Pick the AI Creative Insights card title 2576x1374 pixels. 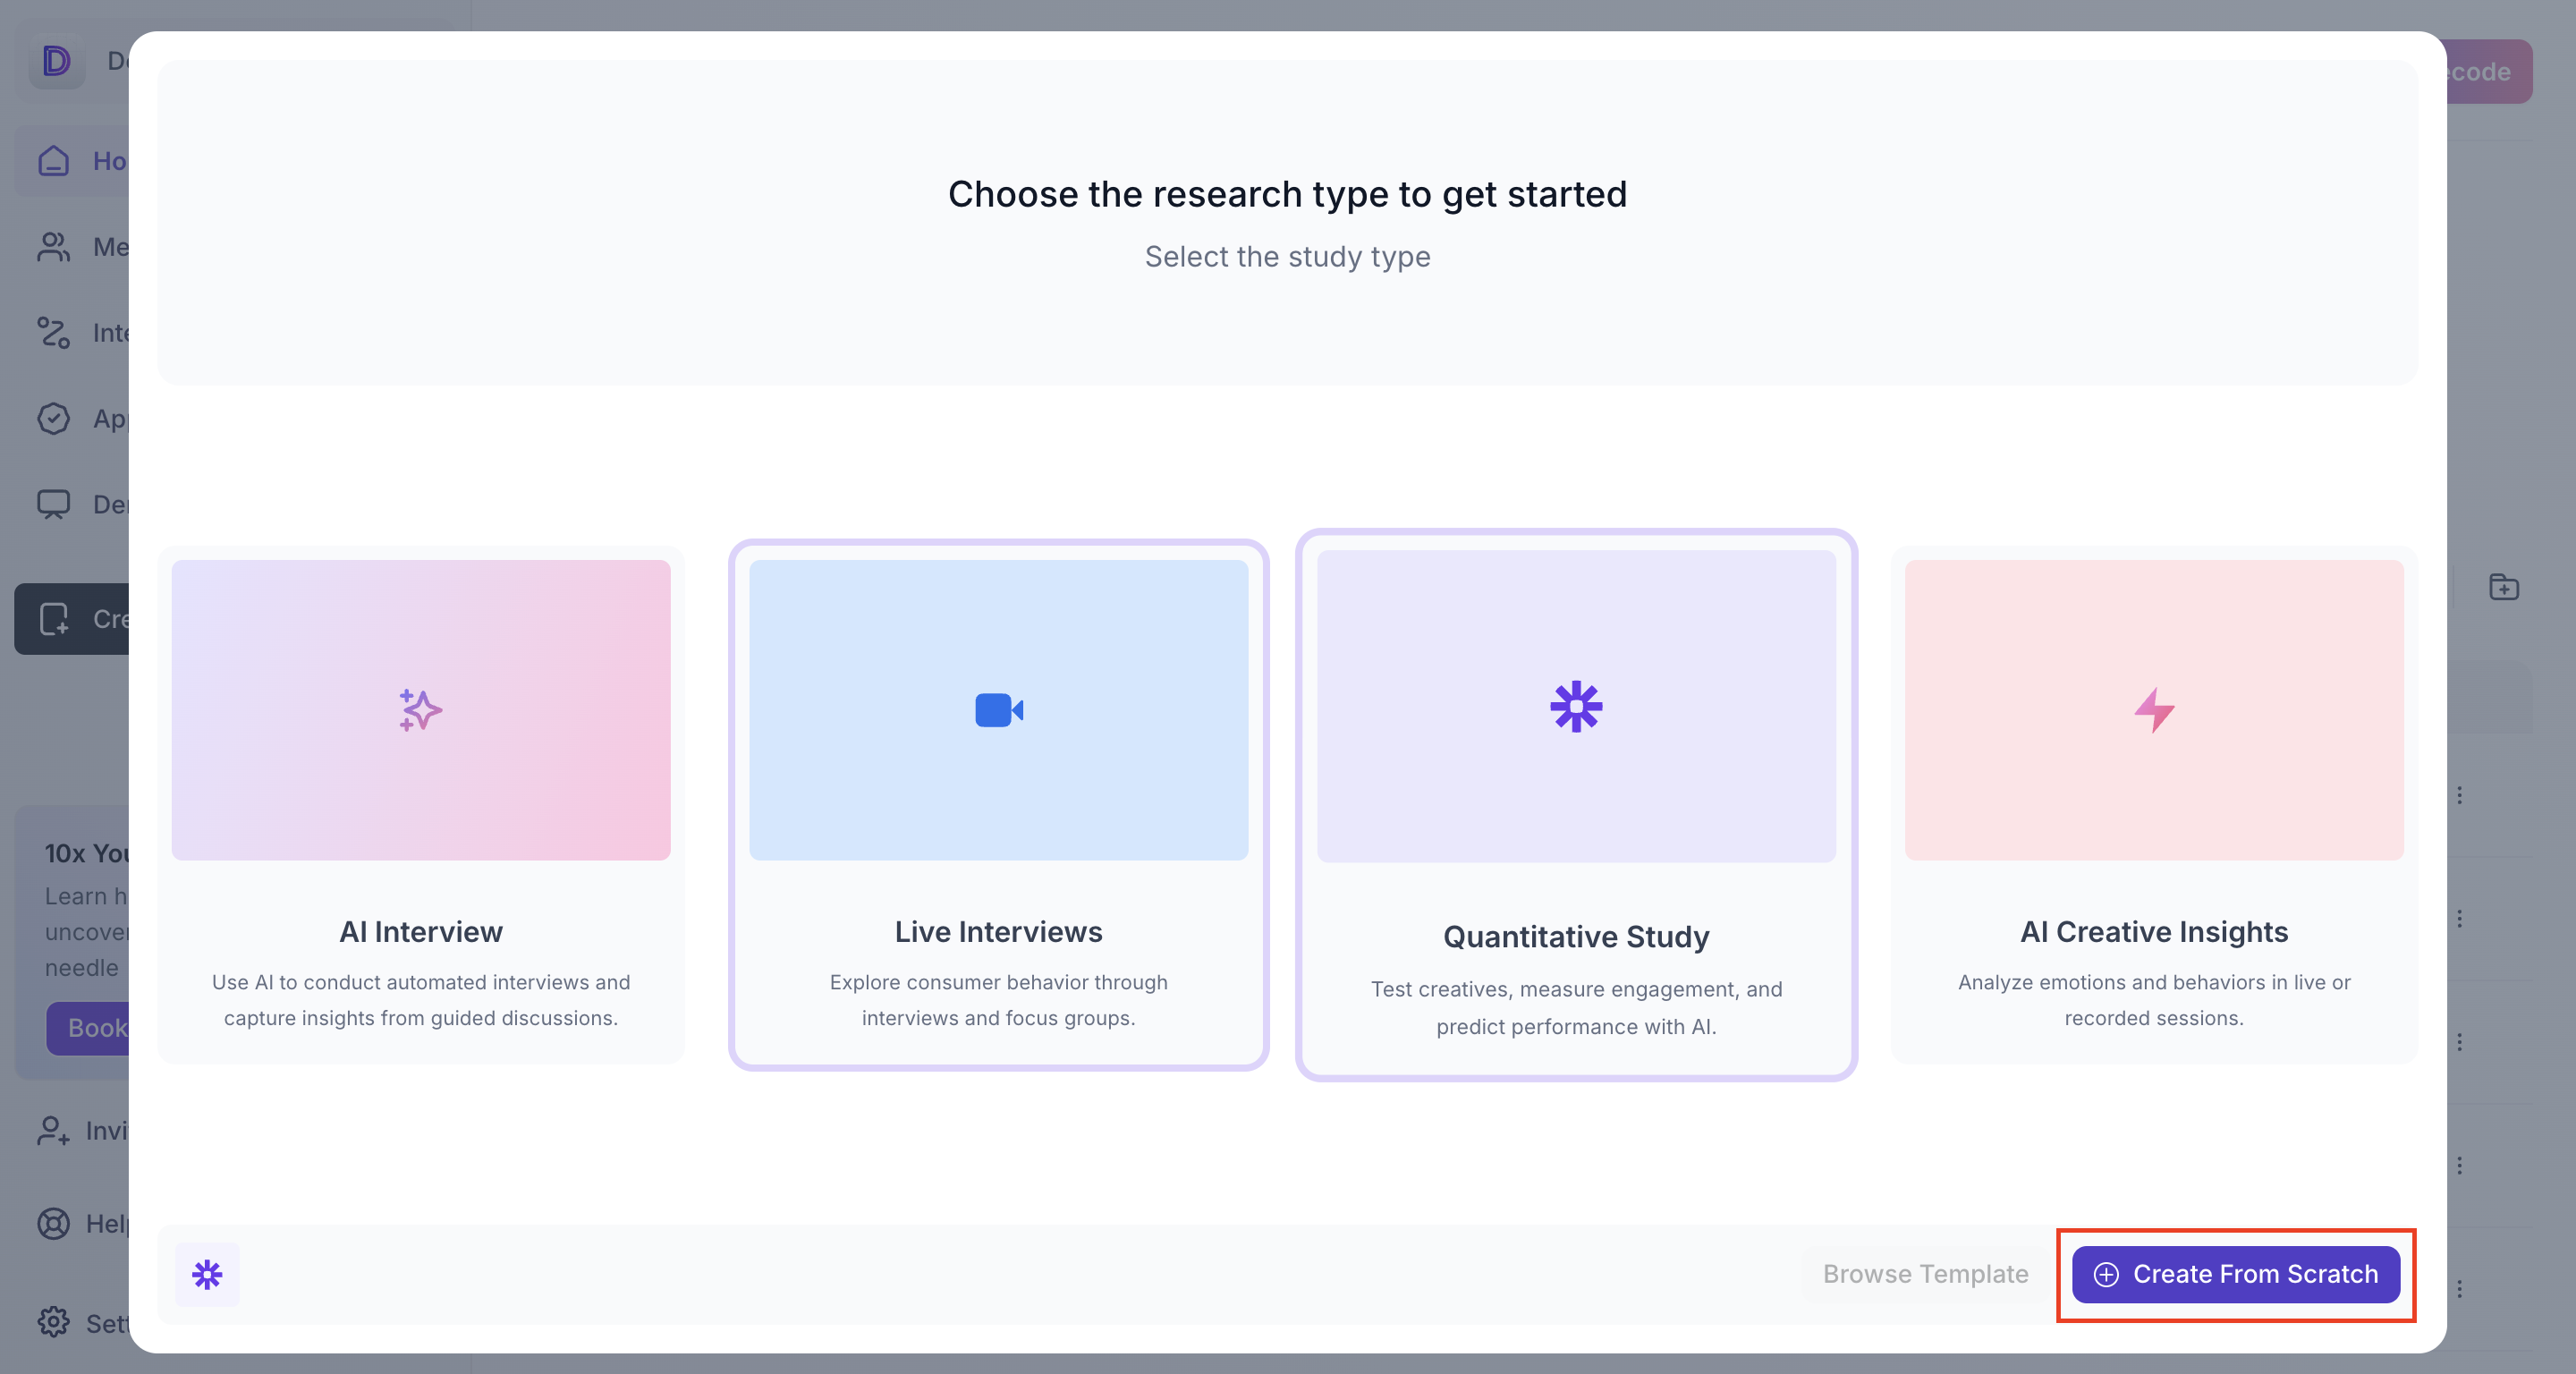[2154, 931]
